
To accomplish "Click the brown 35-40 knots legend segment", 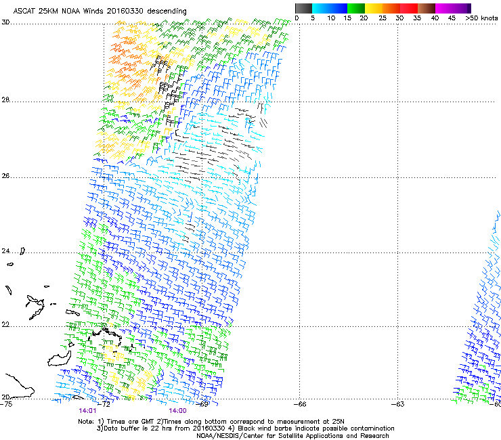I will tap(427, 8).
